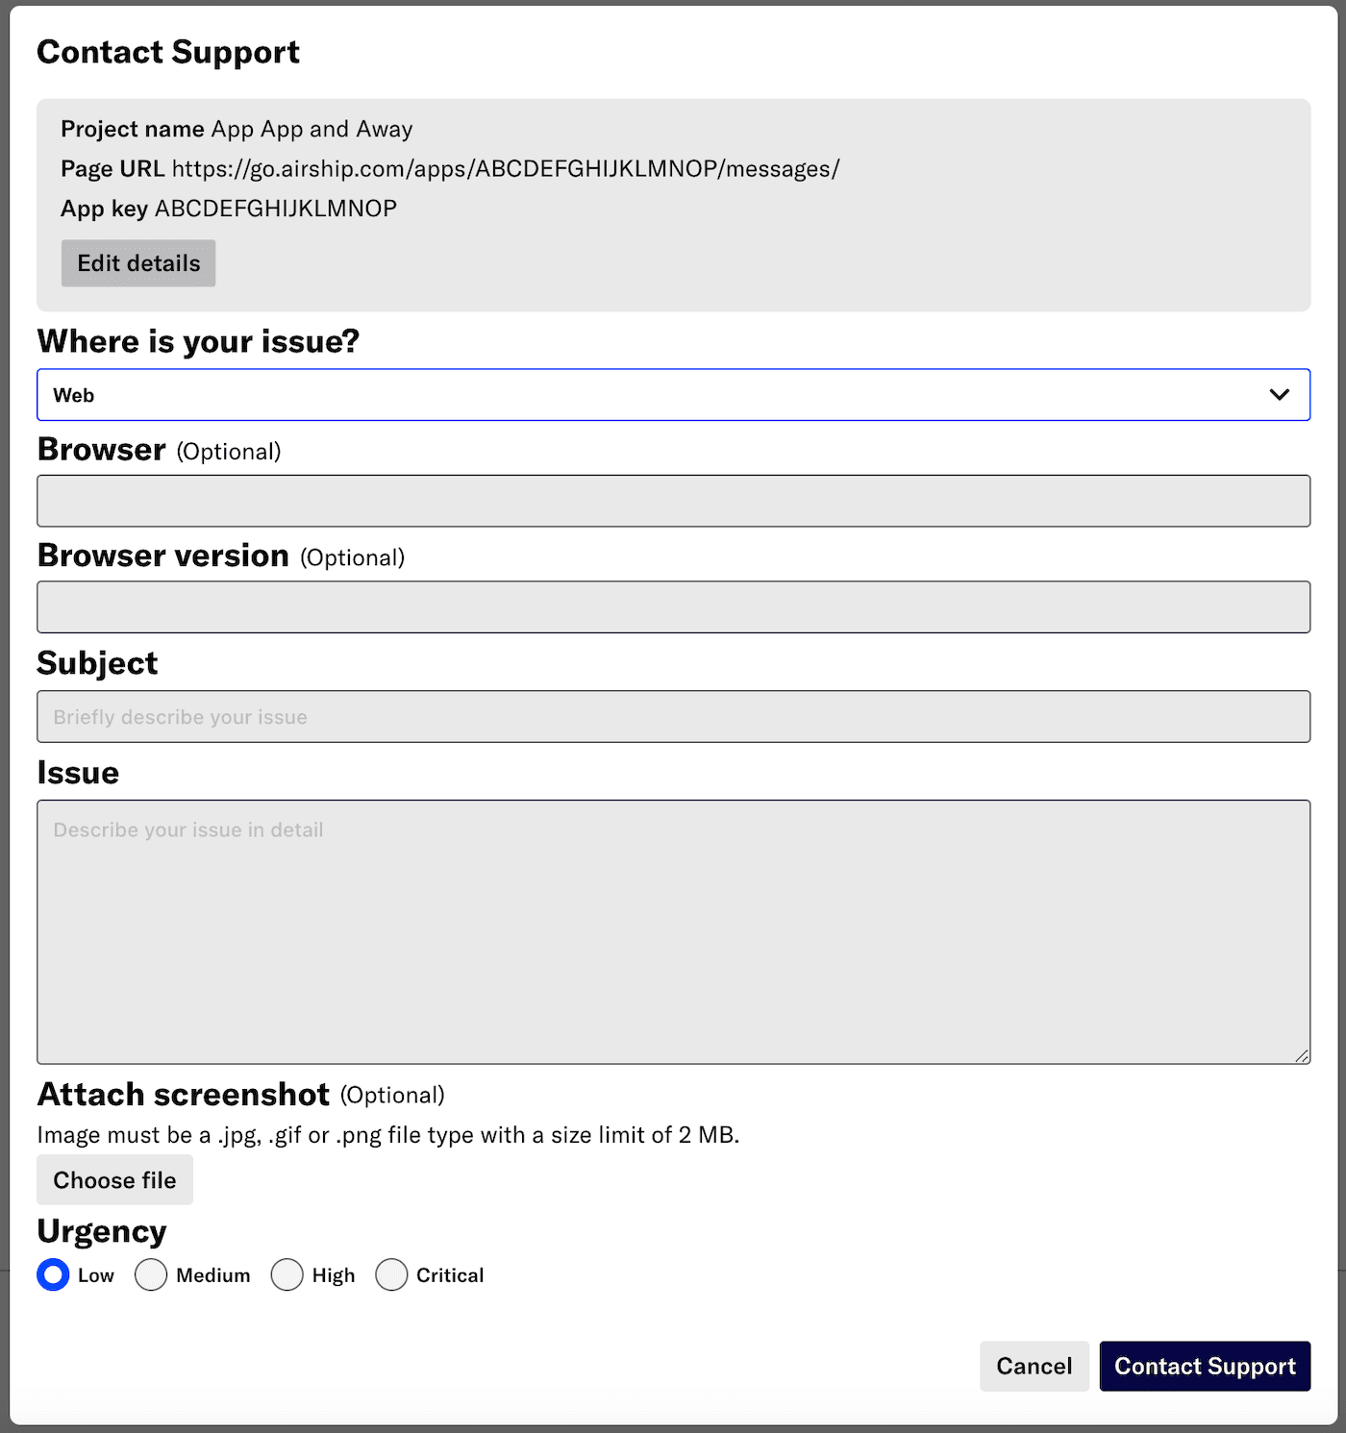The height and width of the screenshot is (1433, 1346).
Task: Click the Edit details button
Action: [x=138, y=263]
